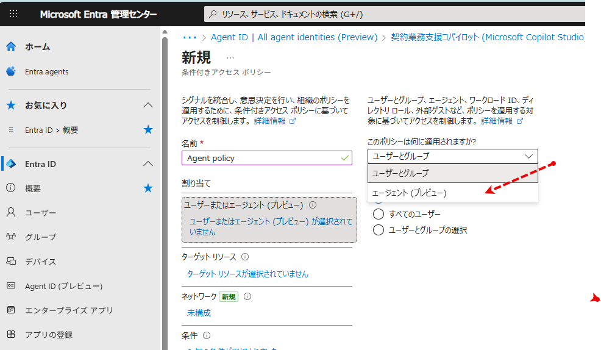Click external link icon after left 詳細情報
The height and width of the screenshot is (350, 601).
(293, 121)
